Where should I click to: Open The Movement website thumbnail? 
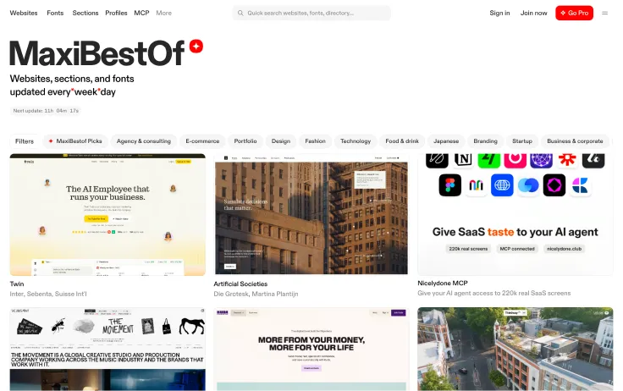108,349
